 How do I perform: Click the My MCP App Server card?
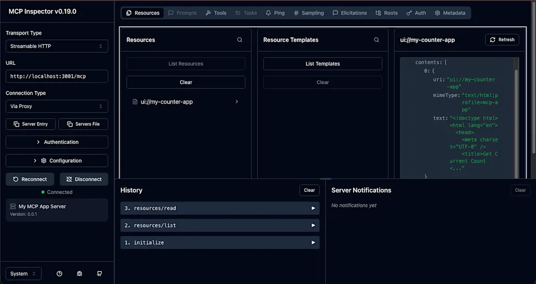click(57, 210)
